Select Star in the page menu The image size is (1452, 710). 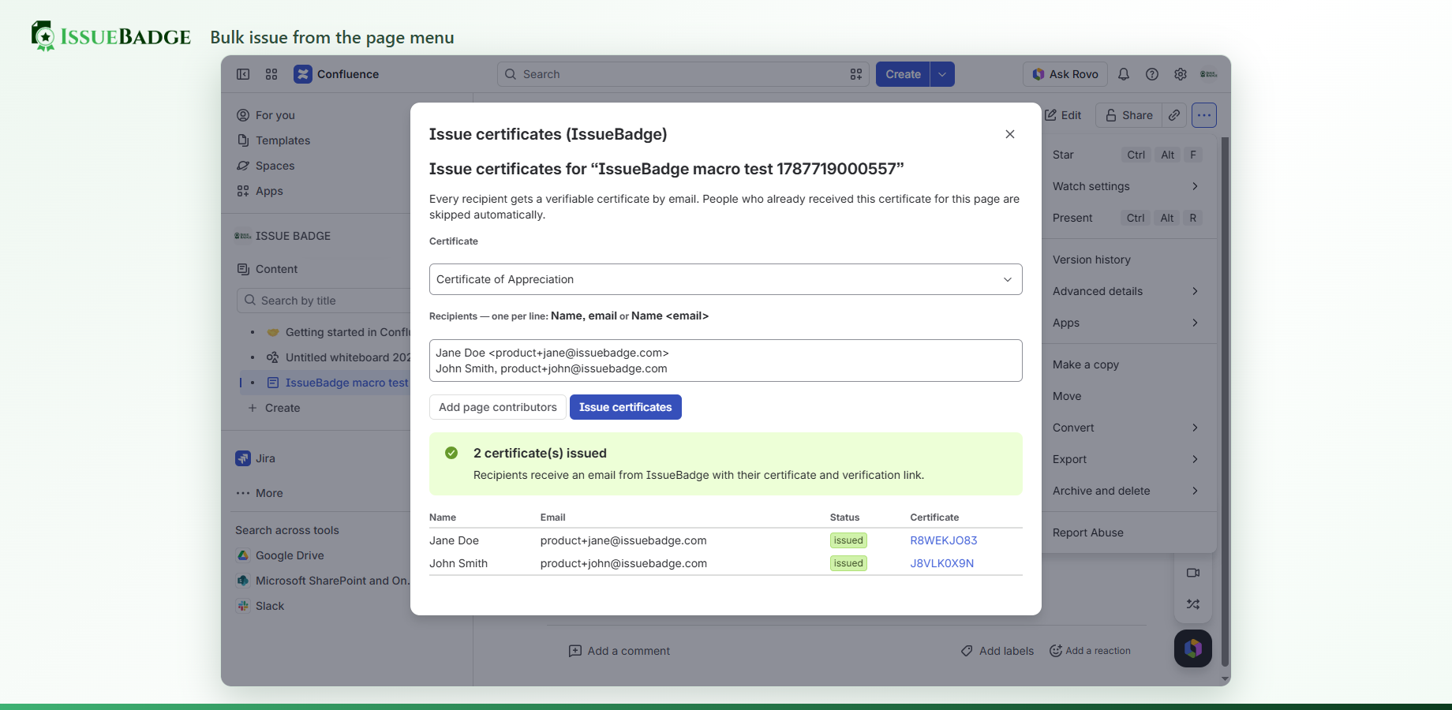[x=1127, y=155]
